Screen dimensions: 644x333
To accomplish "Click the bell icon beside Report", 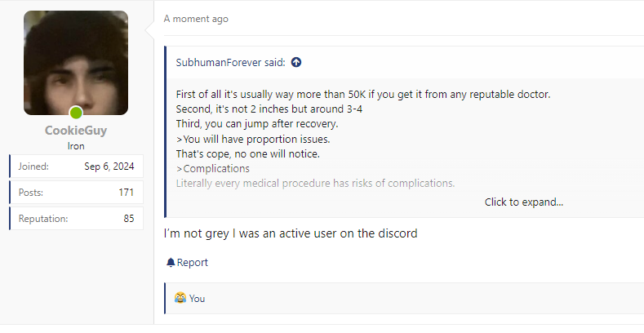I will [x=171, y=263].
